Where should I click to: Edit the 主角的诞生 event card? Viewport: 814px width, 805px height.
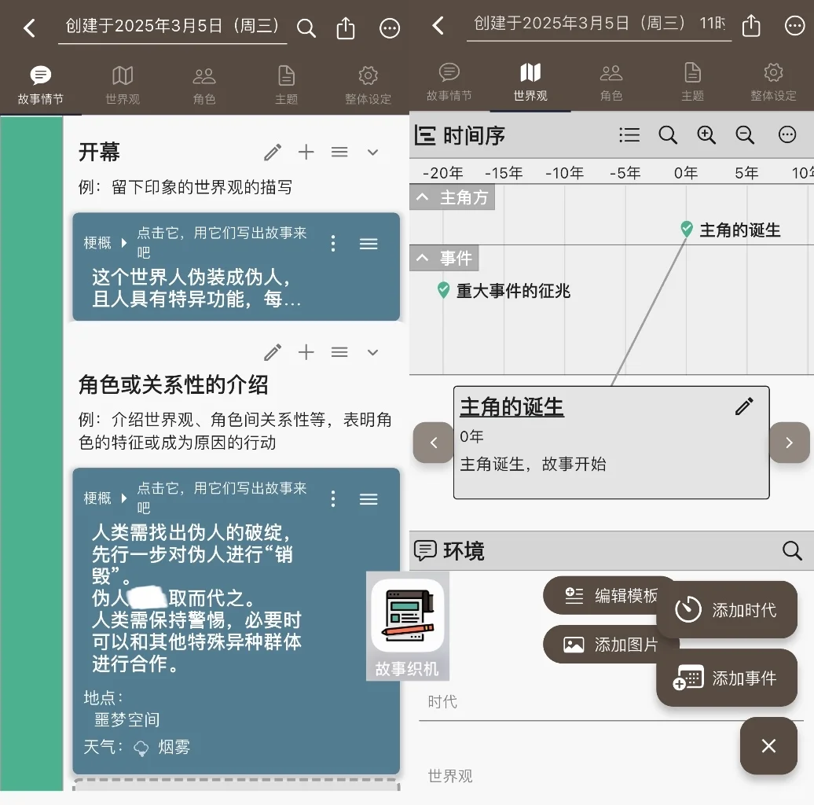coord(743,406)
